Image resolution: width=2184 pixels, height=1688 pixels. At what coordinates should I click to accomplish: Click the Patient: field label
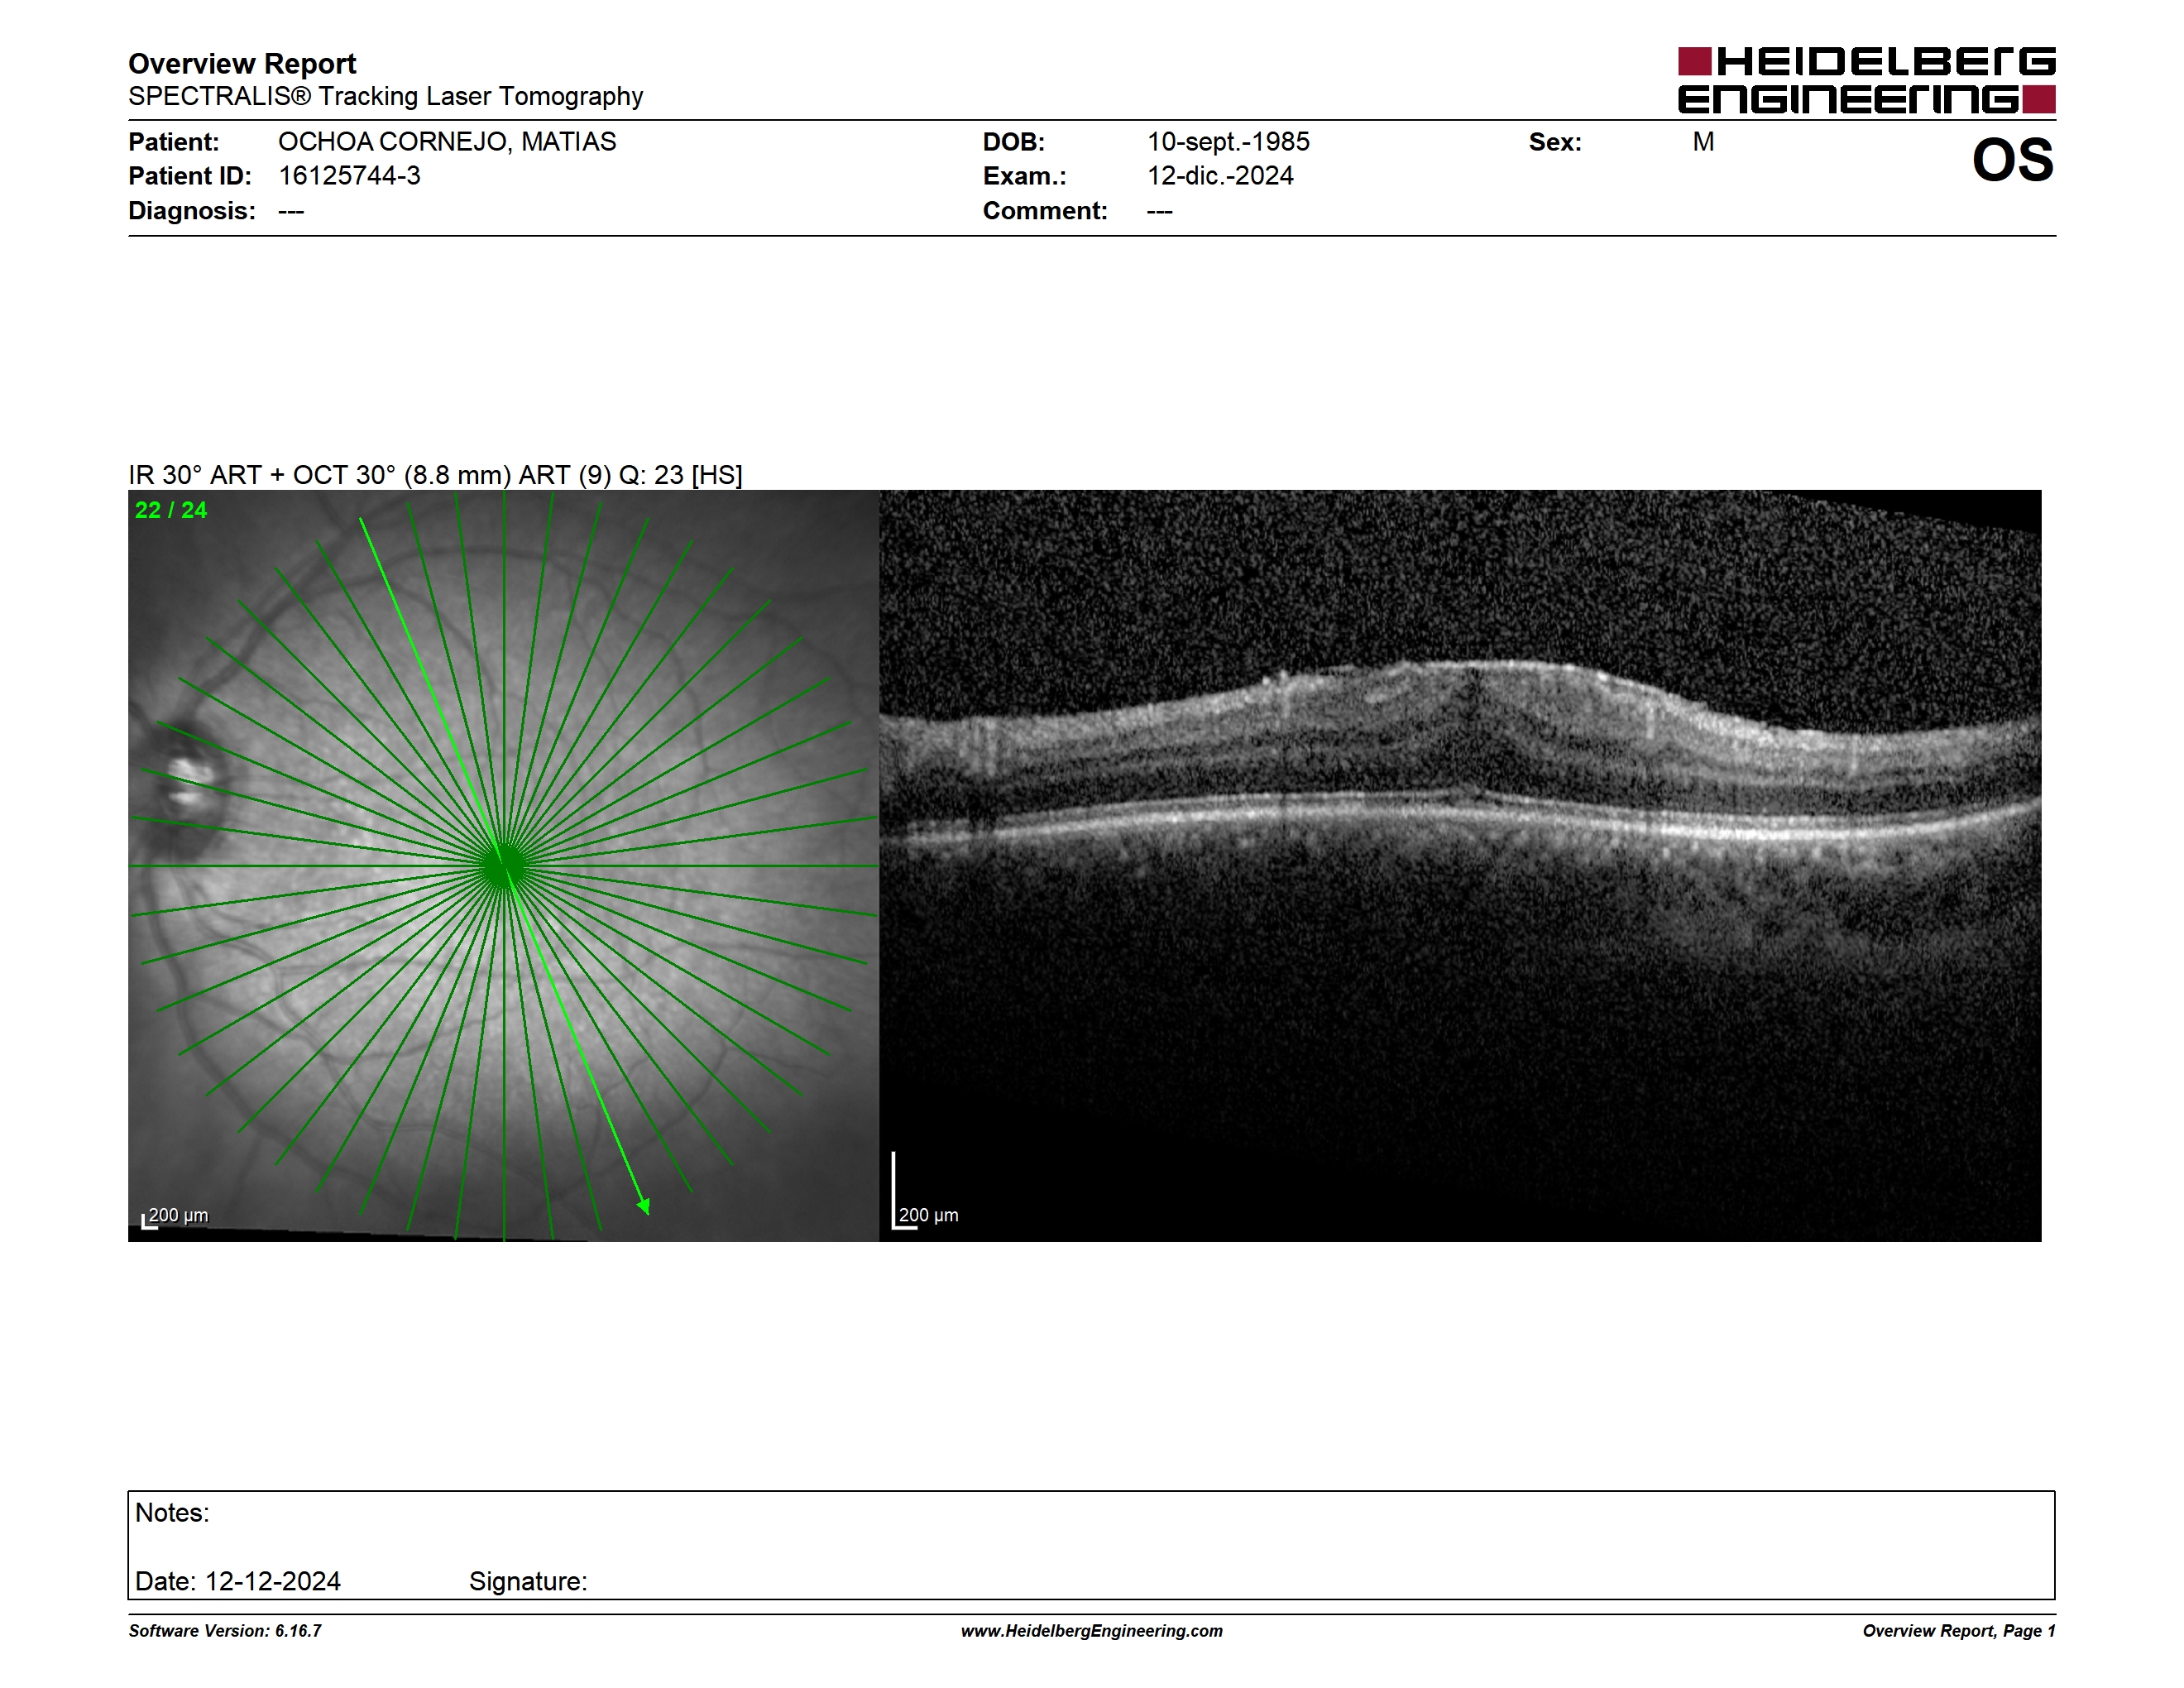(x=174, y=142)
